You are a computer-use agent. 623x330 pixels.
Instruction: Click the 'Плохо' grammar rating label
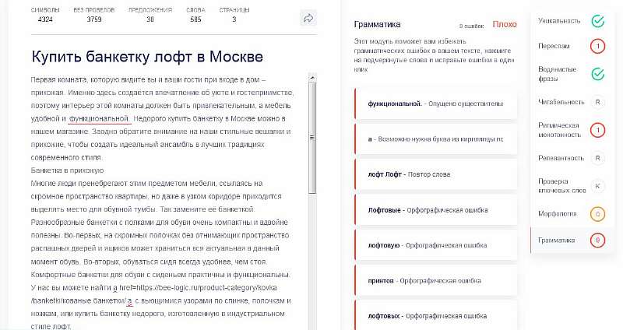coord(505,24)
